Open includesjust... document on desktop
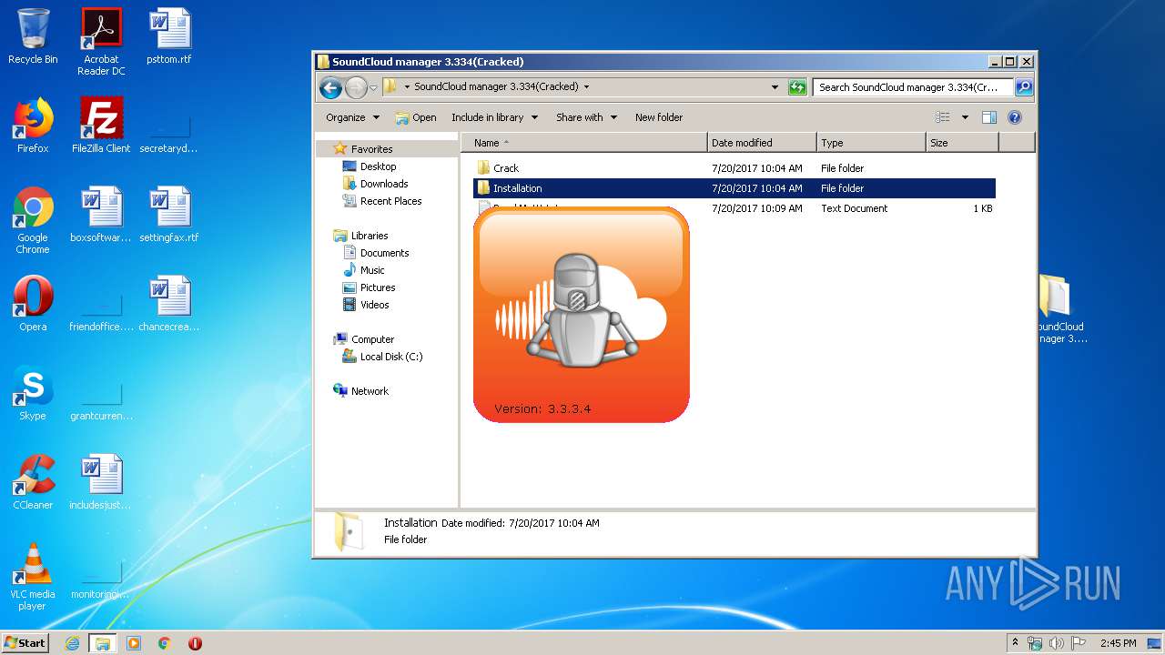 coord(101,482)
